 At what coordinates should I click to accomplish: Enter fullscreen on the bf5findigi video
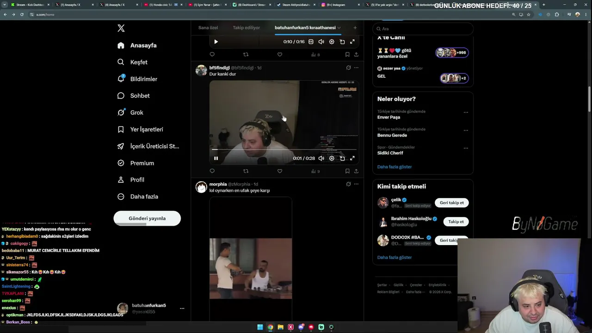pos(352,158)
